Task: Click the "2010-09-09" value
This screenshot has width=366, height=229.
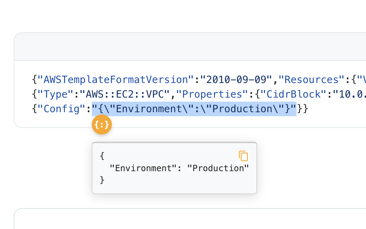Action: (236, 79)
